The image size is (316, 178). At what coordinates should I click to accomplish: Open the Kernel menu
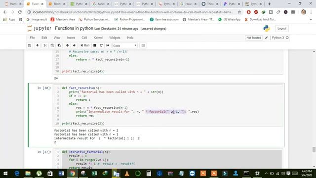tap(98, 38)
